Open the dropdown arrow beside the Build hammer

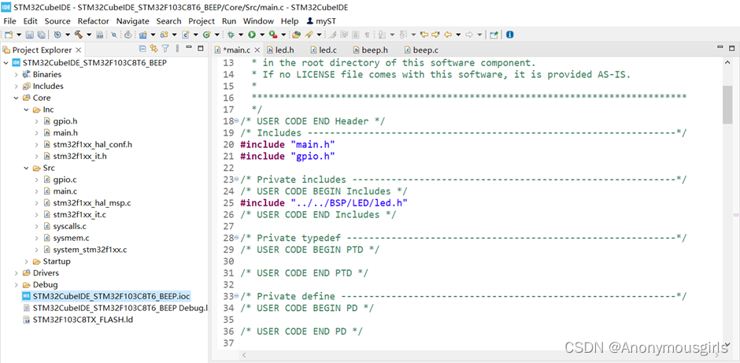click(x=89, y=35)
